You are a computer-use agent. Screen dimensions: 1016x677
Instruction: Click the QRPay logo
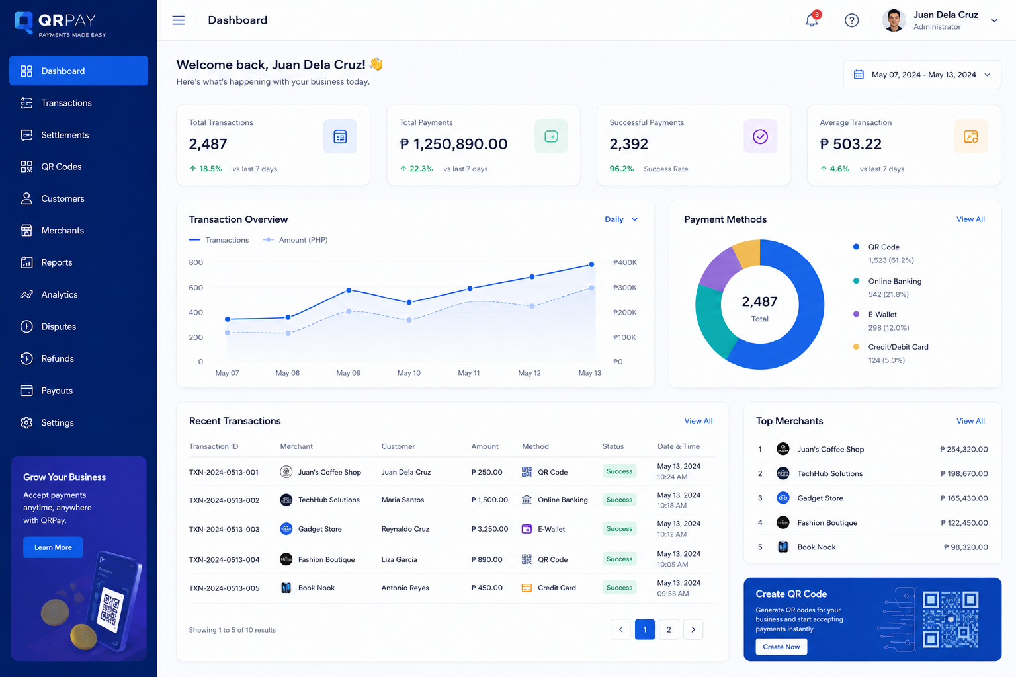60,24
